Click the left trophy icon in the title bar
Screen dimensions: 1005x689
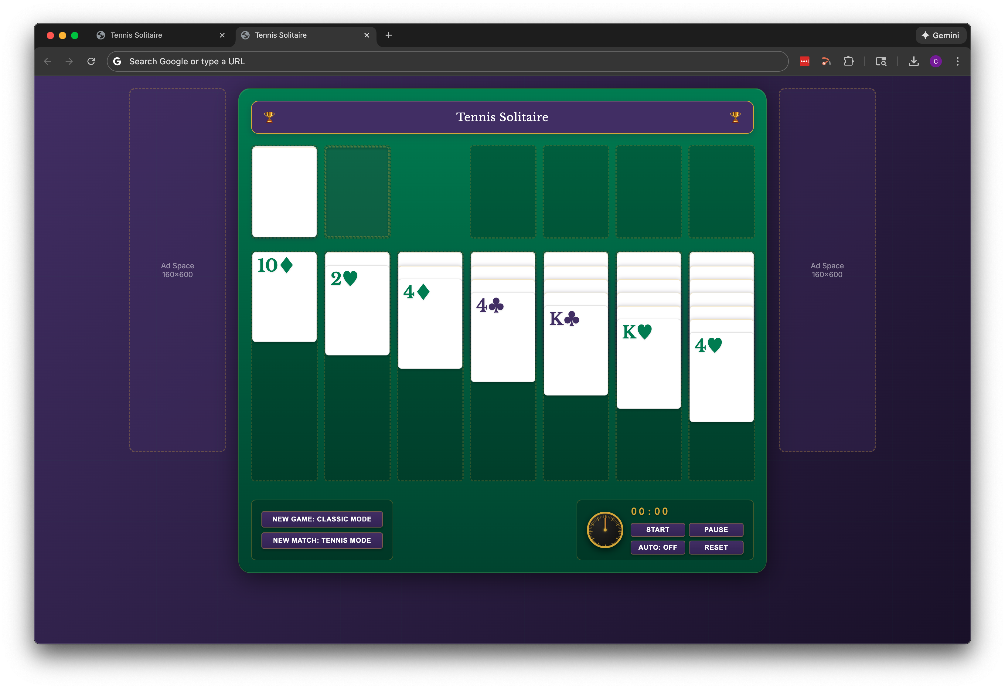269,117
